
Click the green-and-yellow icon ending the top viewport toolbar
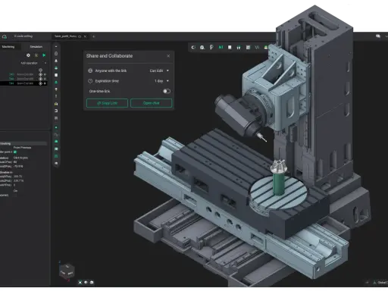266,47
